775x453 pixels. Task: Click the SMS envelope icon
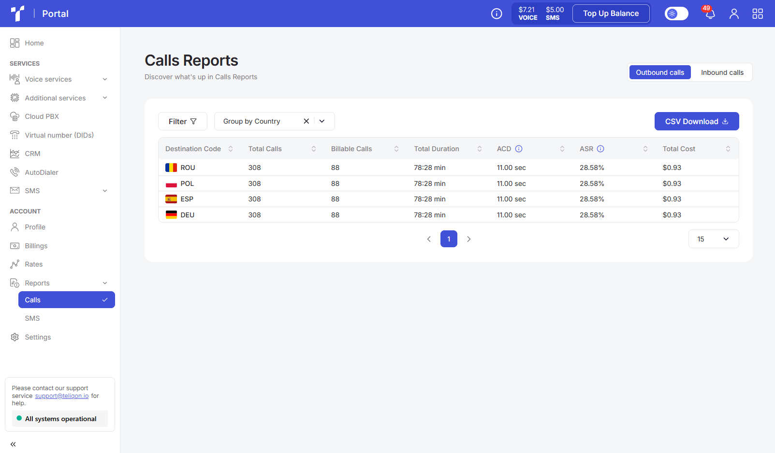pos(15,191)
